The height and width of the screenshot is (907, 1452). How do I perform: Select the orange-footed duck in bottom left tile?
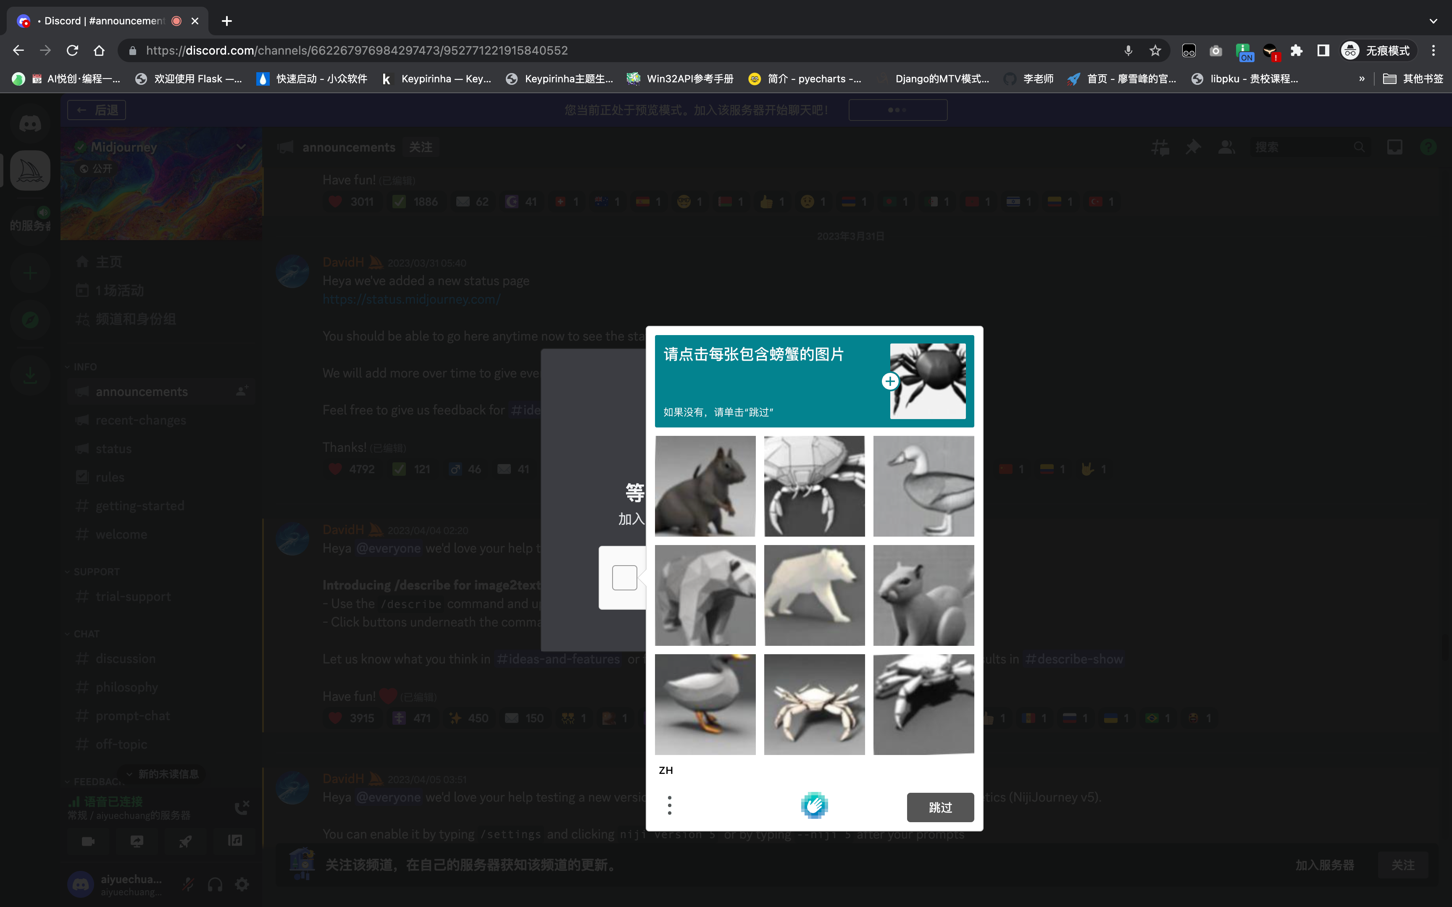705,704
